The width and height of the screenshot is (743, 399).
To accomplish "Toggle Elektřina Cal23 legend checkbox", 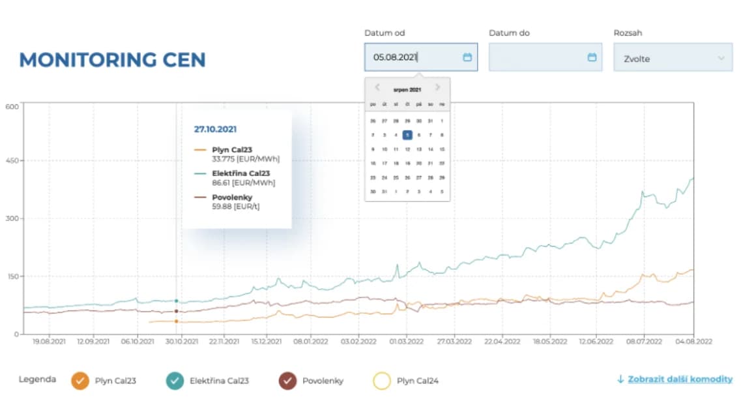I will tap(175, 380).
